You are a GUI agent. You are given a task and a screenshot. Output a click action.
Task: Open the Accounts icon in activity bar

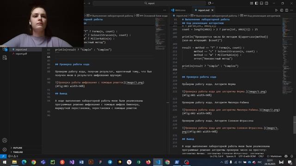click(5, 140)
